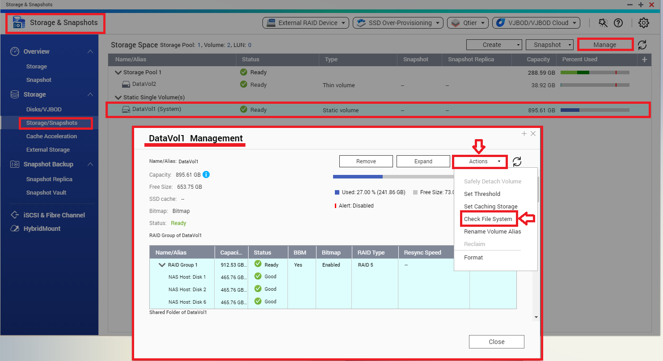Click the Storage & Snapshots app logo icon
This screenshot has width=663, height=361.
click(x=19, y=22)
